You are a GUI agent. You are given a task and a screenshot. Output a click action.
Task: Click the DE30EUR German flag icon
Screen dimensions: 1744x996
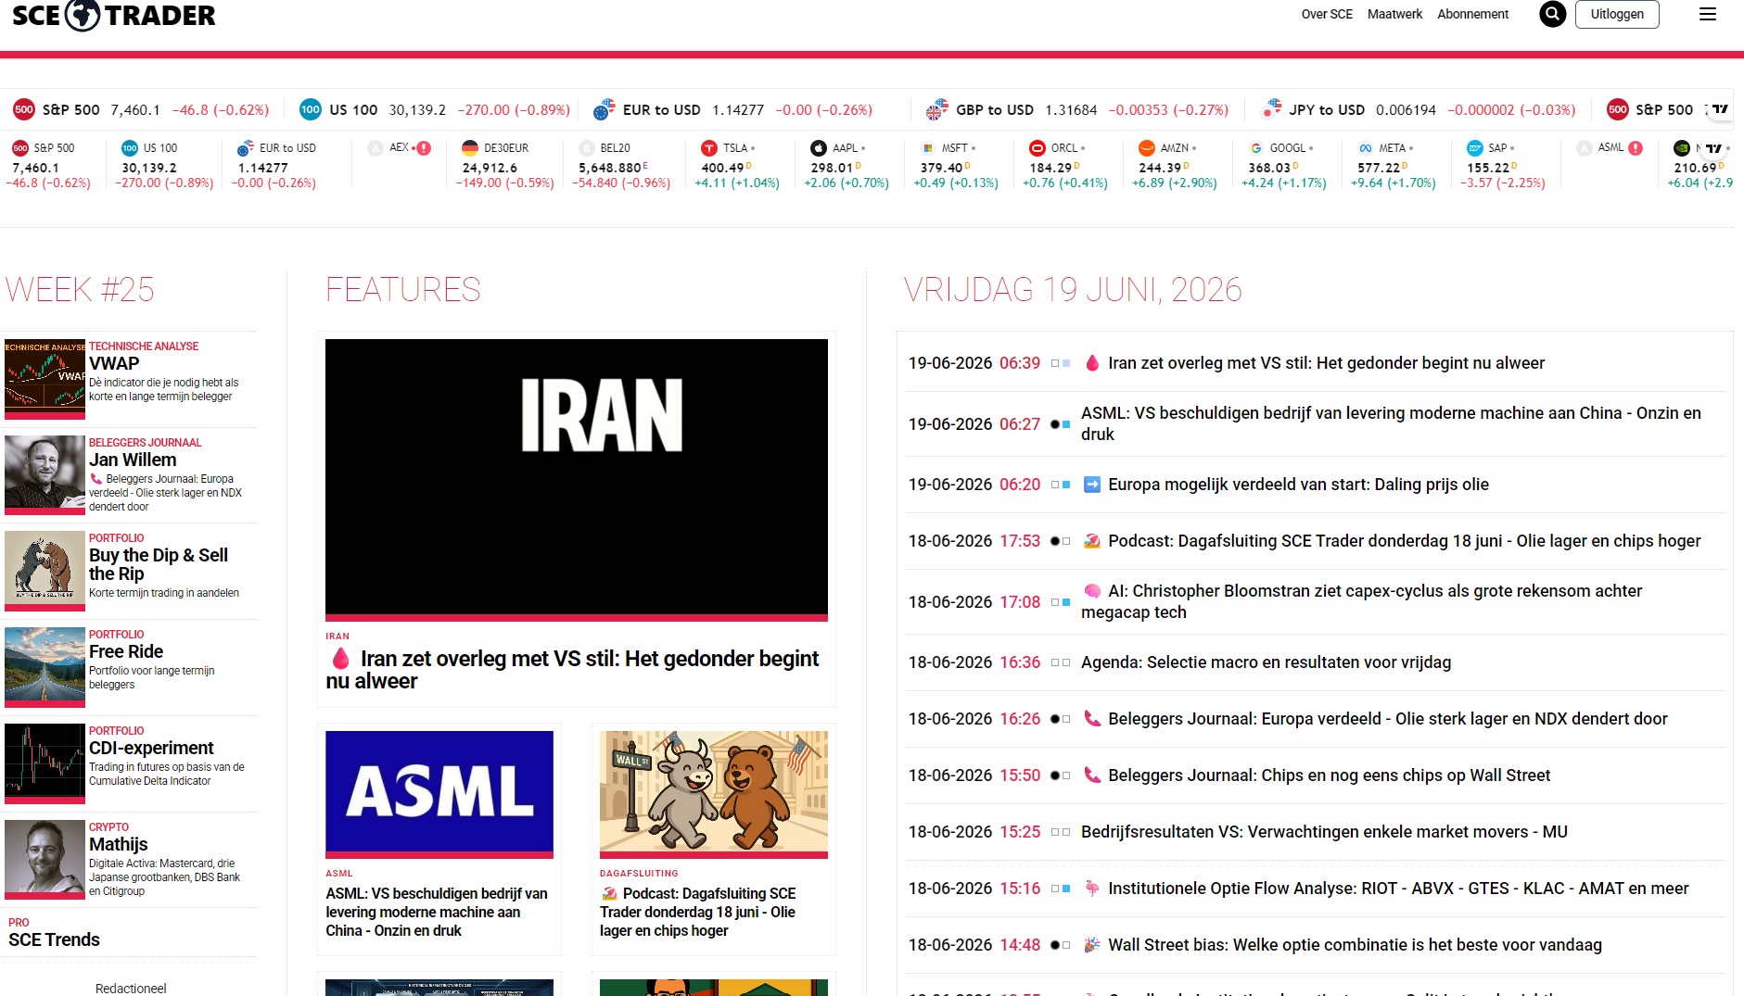[x=470, y=148]
